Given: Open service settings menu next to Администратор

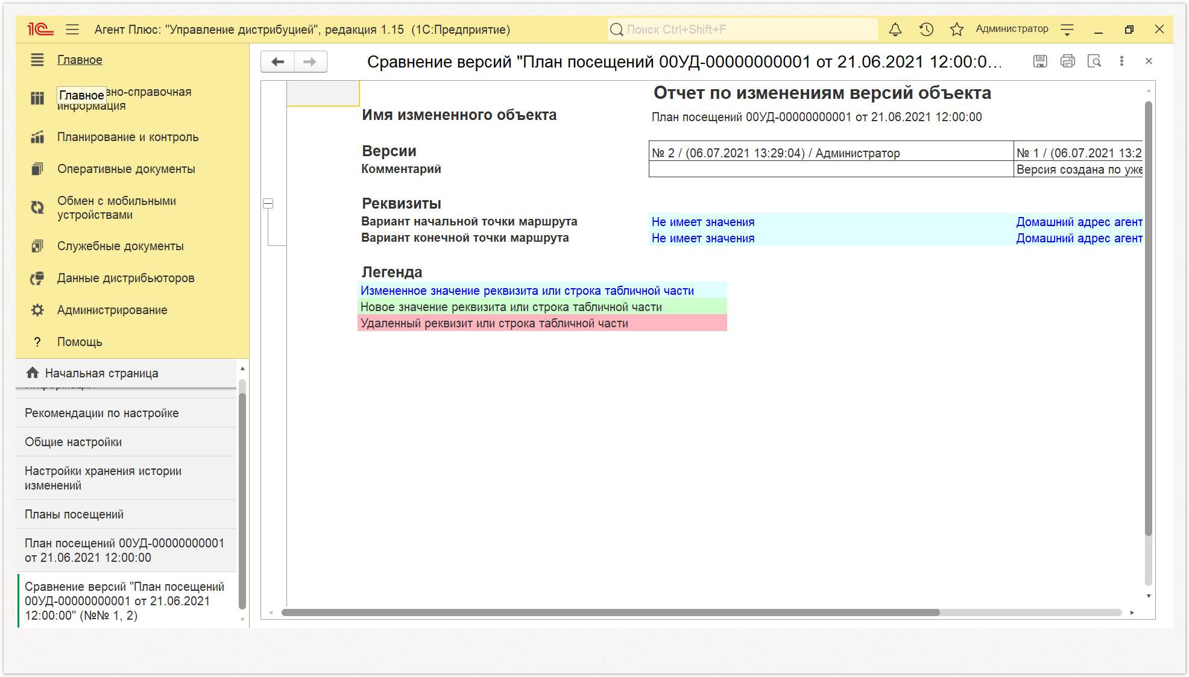Looking at the screenshot, I should (1067, 29).
